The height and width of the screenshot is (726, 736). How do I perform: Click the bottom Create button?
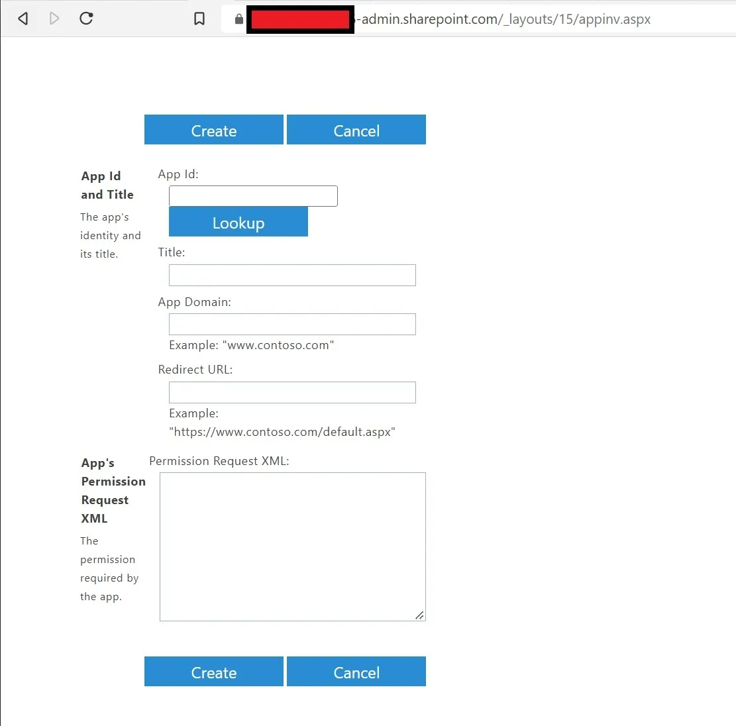[213, 671]
